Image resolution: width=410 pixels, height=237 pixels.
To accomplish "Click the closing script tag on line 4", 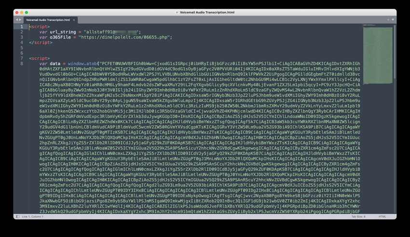I will click(x=41, y=42).
